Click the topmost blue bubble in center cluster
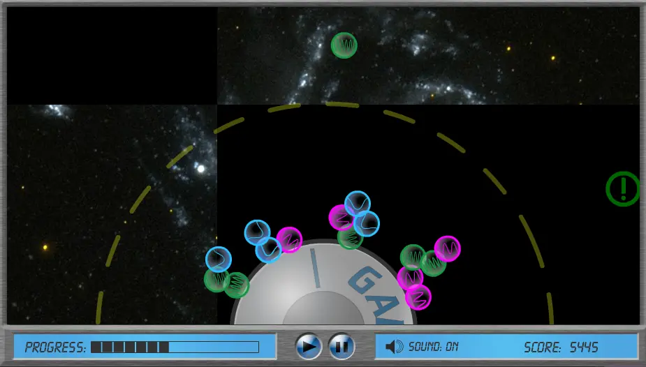Screen dimensions: 646x367 (357, 204)
